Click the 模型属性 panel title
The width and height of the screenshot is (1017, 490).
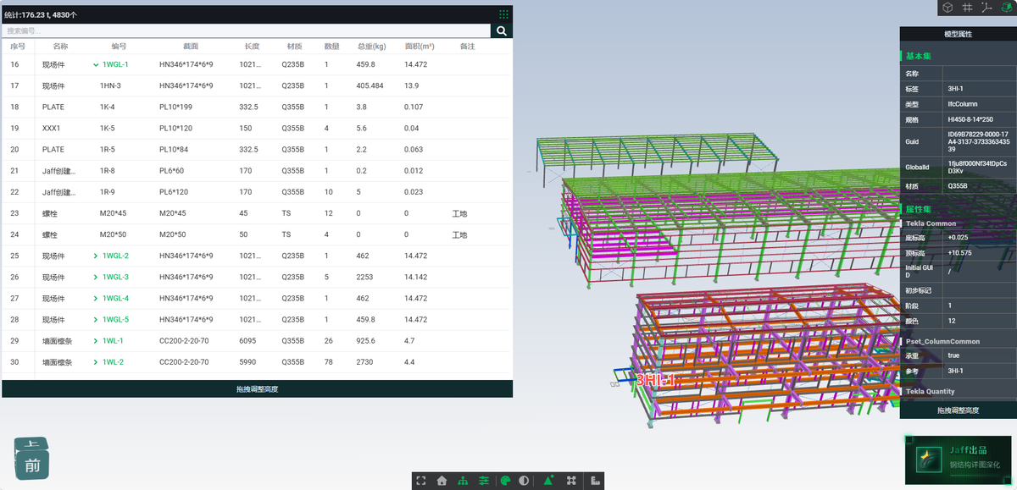pyautogui.click(x=958, y=34)
